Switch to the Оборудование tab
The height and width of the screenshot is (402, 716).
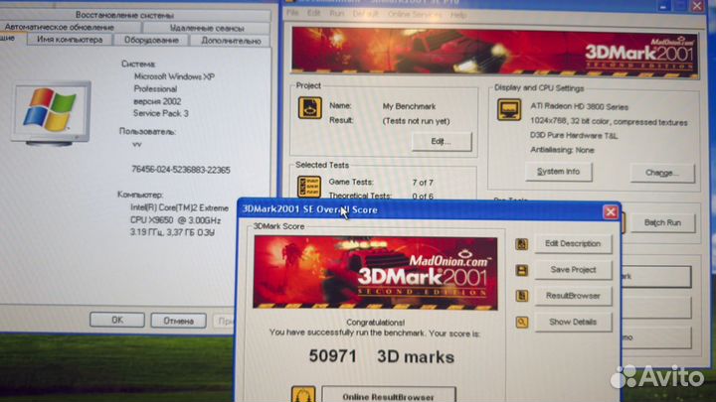(x=151, y=40)
